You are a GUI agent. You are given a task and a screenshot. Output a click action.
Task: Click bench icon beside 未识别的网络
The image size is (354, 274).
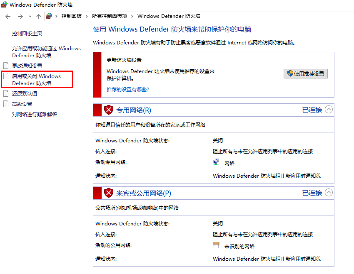click(x=216, y=245)
